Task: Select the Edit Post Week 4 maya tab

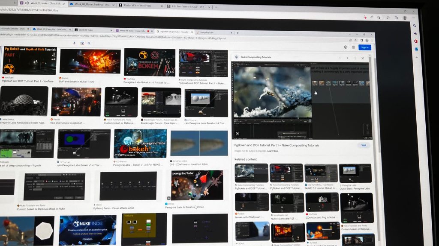Action: click(189, 6)
